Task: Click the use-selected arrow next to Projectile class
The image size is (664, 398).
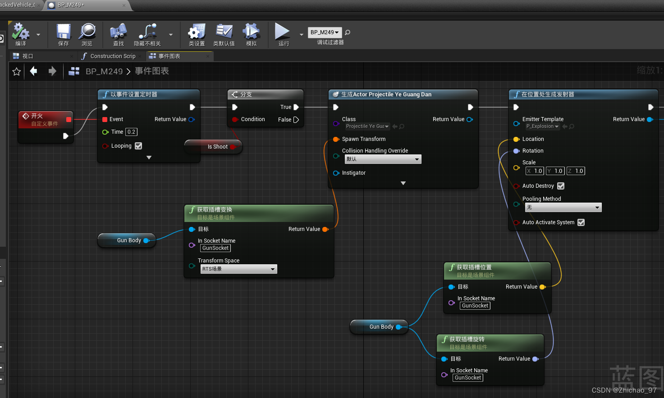Action: (395, 127)
